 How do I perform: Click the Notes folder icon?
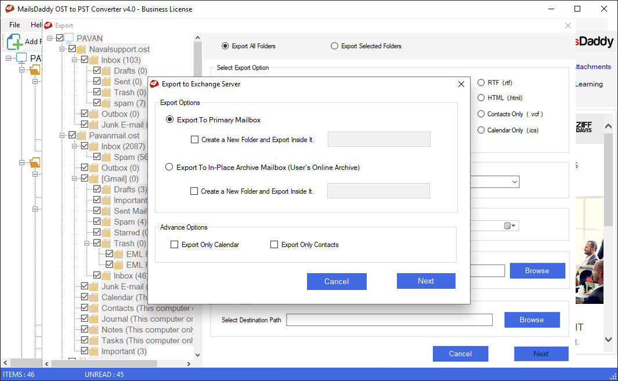(94, 330)
